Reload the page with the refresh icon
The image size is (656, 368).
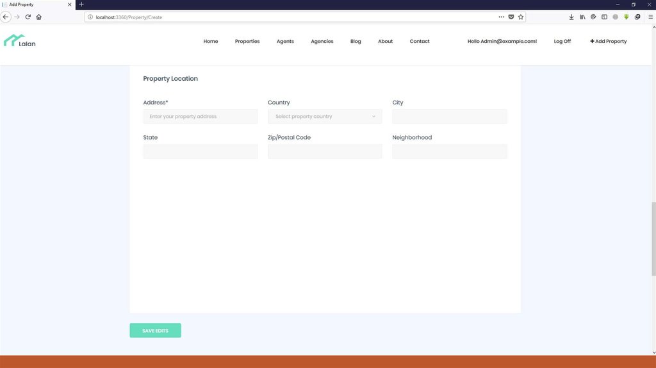pyautogui.click(x=28, y=17)
